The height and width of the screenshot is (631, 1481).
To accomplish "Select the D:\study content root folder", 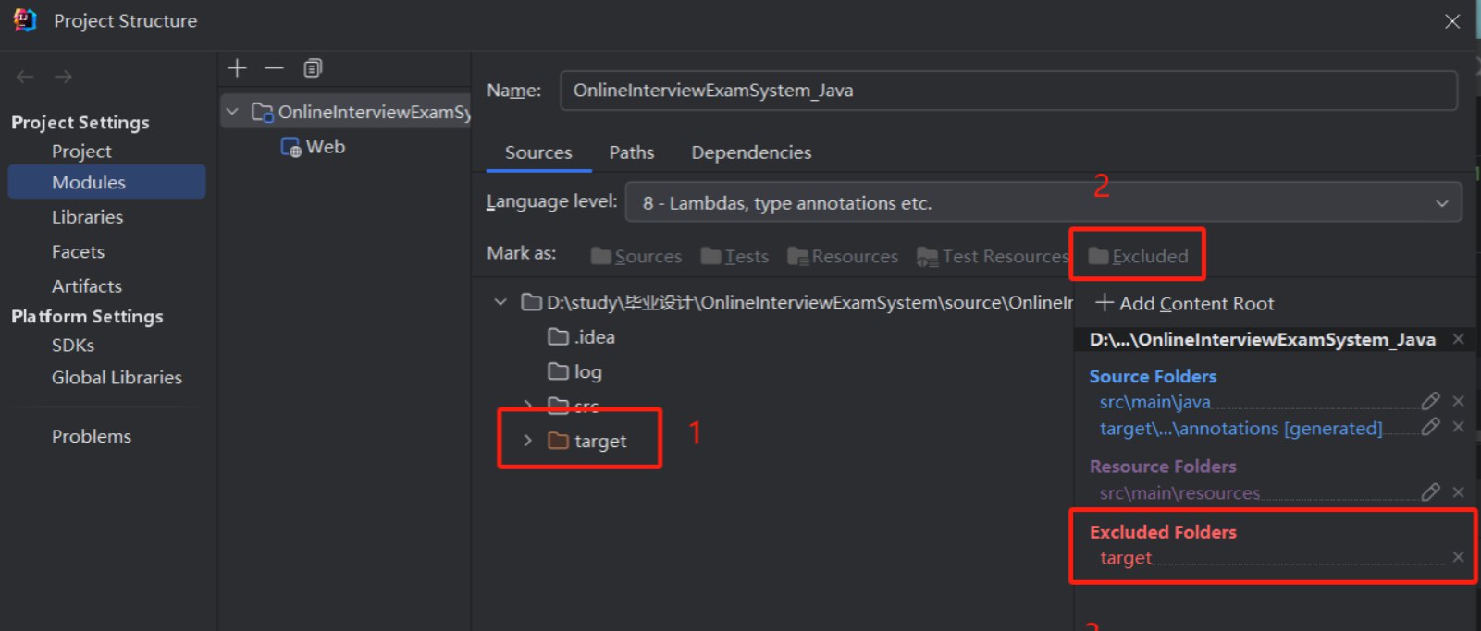I will 796,302.
